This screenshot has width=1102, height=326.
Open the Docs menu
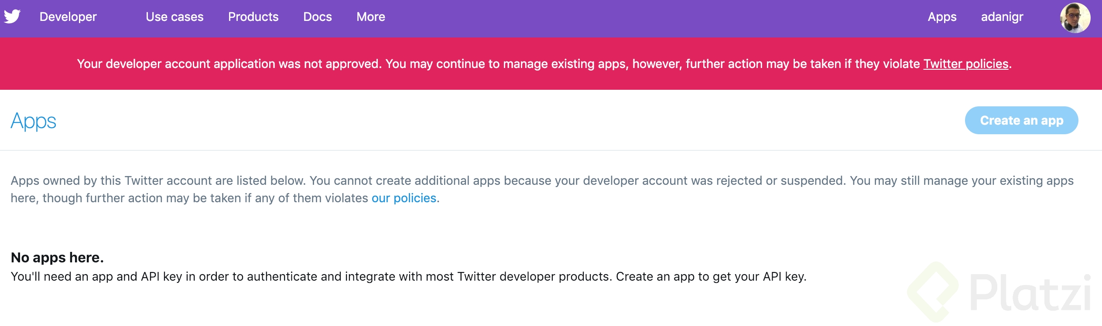(x=318, y=17)
